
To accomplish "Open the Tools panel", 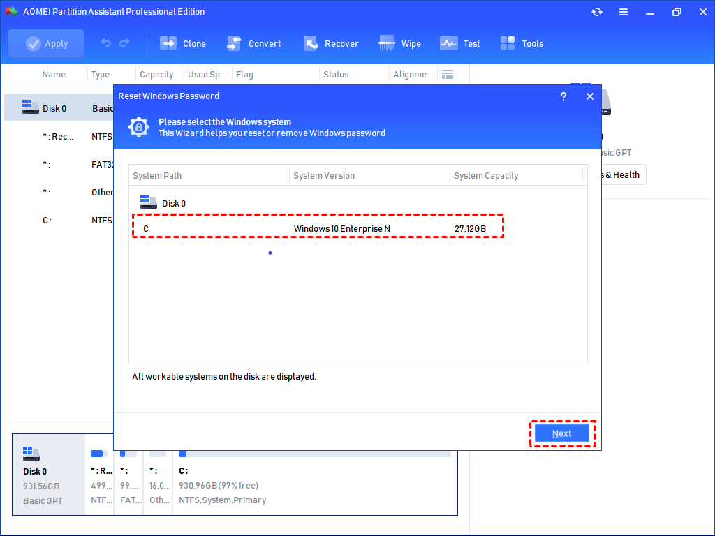I will pos(522,43).
